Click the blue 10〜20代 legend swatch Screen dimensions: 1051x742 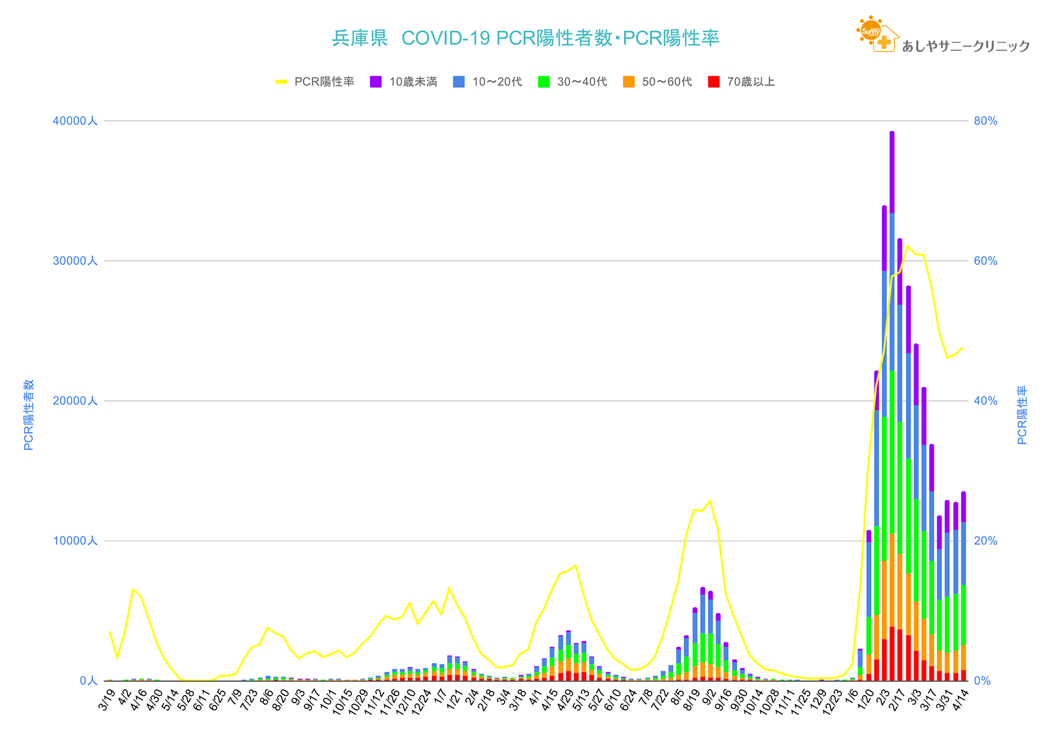459,82
